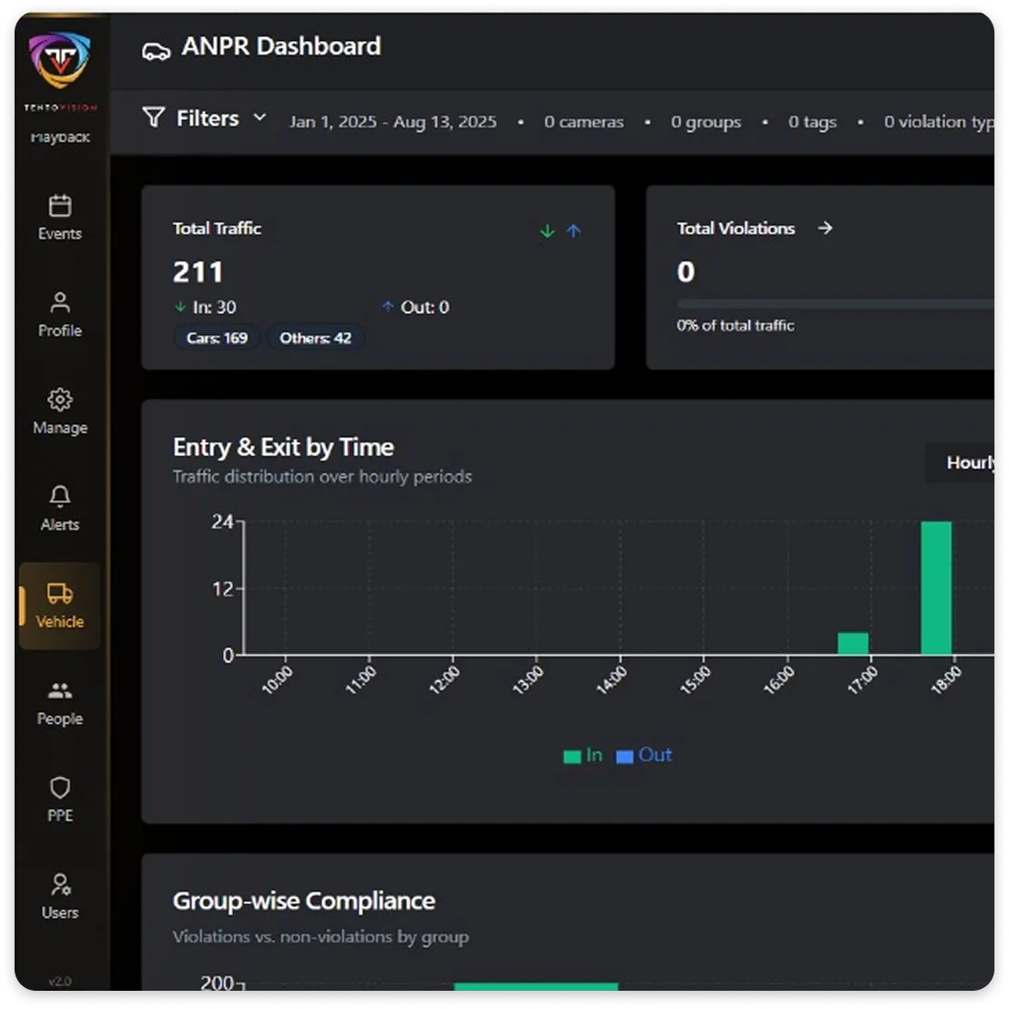Image resolution: width=1009 pixels, height=1009 pixels.
Task: Toggle the green In legend series
Action: click(x=583, y=755)
